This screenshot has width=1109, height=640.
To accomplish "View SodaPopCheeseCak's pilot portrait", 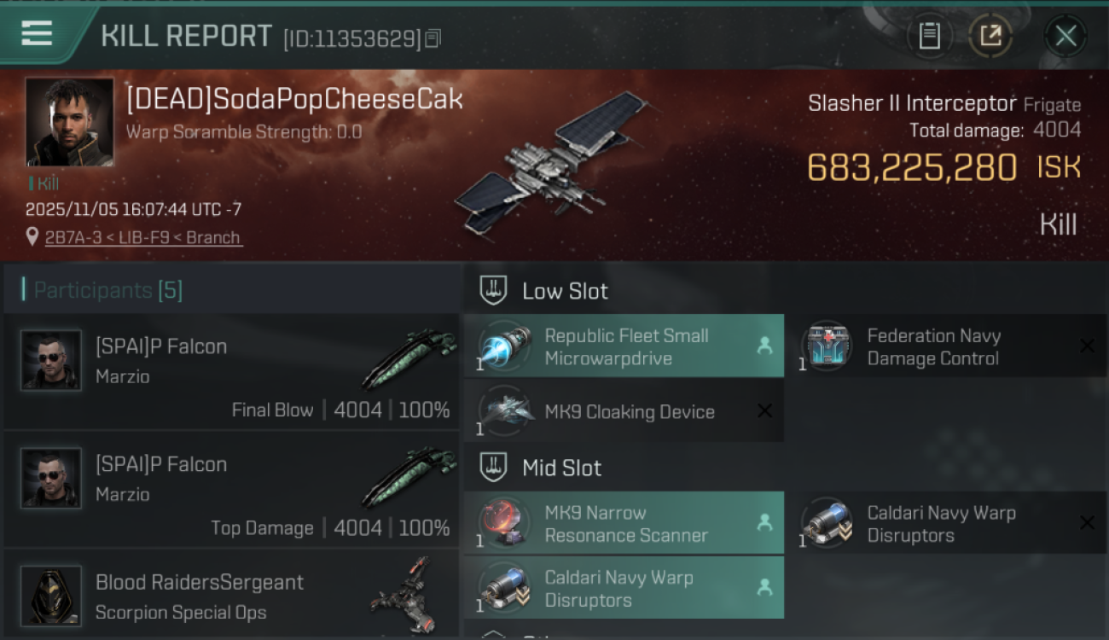I will click(x=69, y=122).
